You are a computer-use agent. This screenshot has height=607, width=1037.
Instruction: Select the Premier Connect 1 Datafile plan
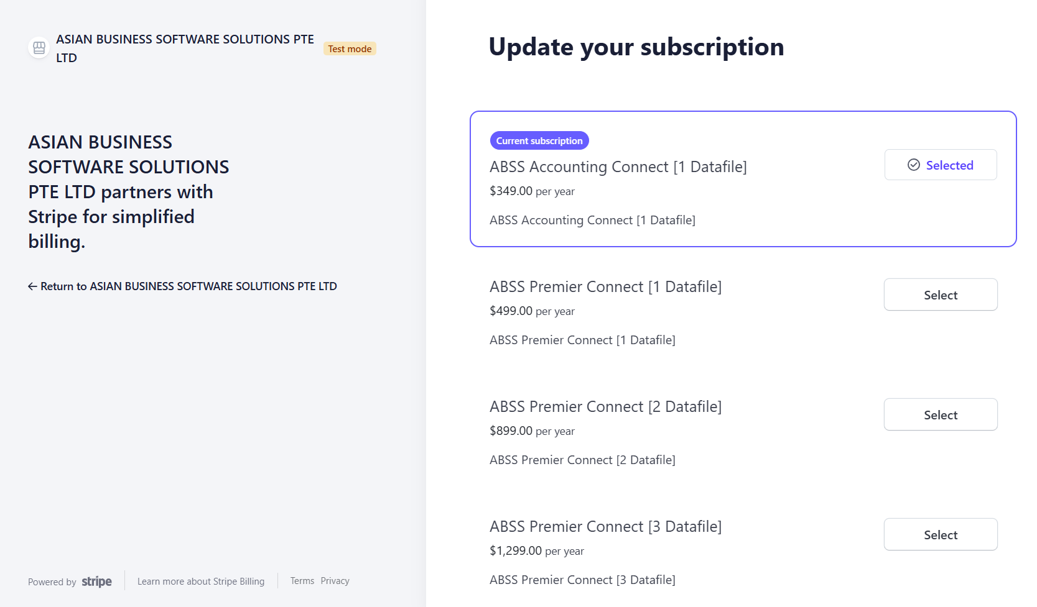pyautogui.click(x=940, y=295)
